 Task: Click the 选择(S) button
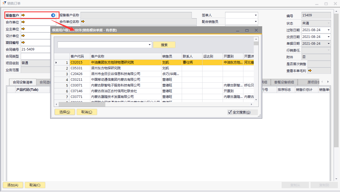point(65,112)
